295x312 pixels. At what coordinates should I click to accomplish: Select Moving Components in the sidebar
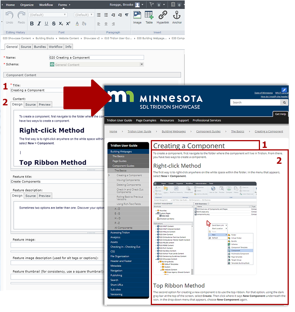(x=128, y=180)
